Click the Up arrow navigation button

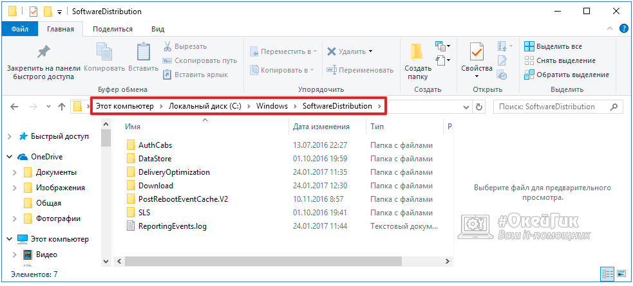(62, 107)
